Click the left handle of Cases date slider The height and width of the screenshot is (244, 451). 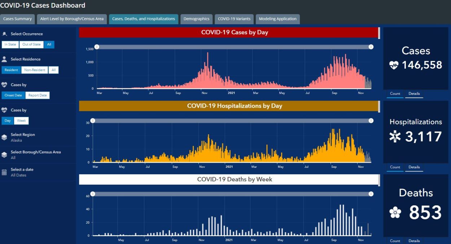(x=97, y=47)
